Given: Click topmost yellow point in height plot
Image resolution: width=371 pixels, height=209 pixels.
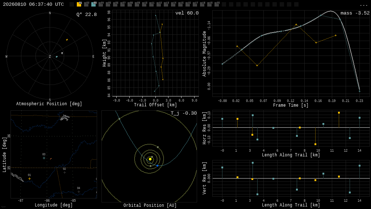Looking at the screenshot, I should pyautogui.click(x=162, y=24).
